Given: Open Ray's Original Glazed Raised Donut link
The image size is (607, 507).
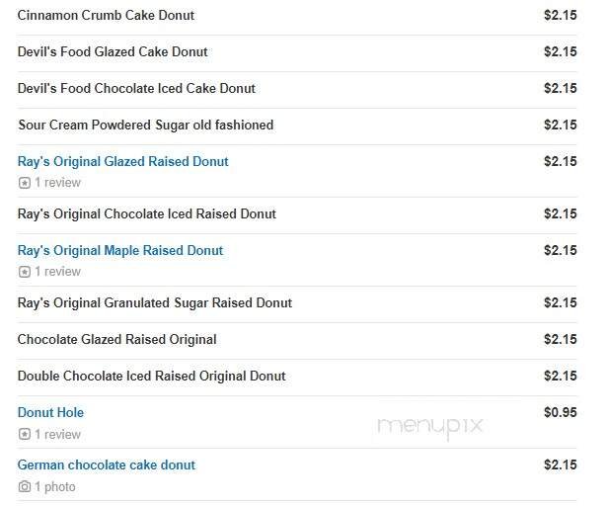Looking at the screenshot, I should (x=122, y=161).
